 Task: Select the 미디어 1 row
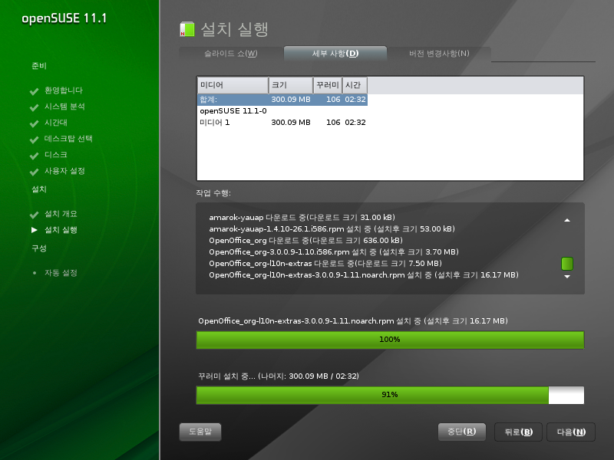[282, 123]
